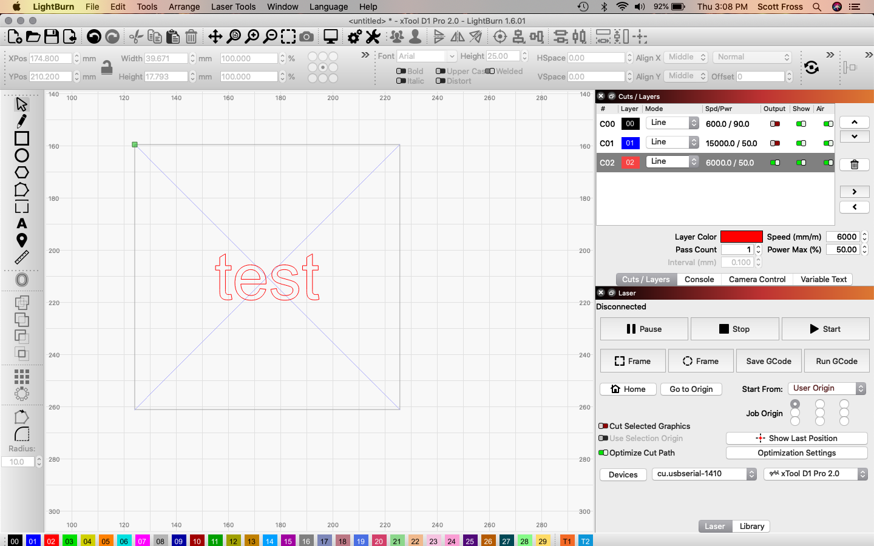Open a file using the folder icon
This screenshot has width=874, height=546.
33,37
